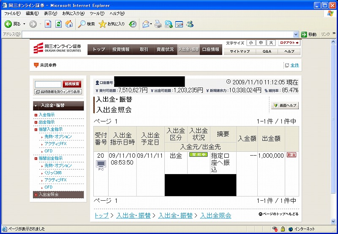Open the お気に入り(A) menu
The width and height of the screenshot is (338, 234).
pyautogui.click(x=74, y=13)
